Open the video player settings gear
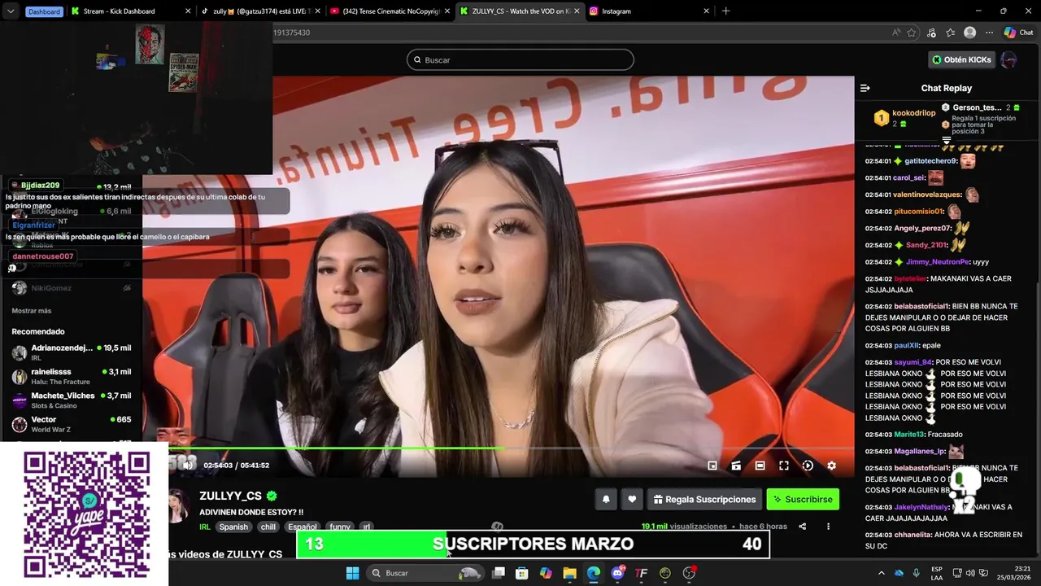Screen dimensions: 1041x586 831,466
